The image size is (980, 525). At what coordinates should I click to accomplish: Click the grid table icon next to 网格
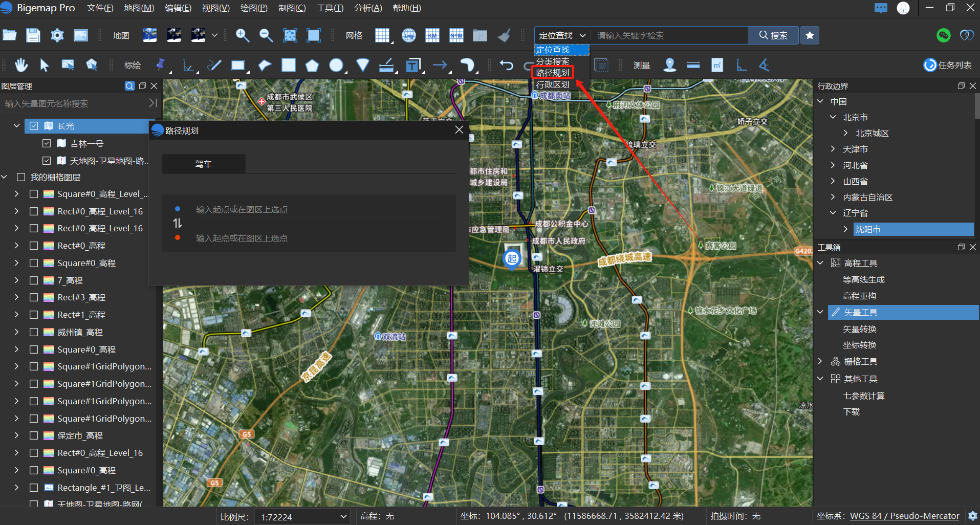pos(382,35)
